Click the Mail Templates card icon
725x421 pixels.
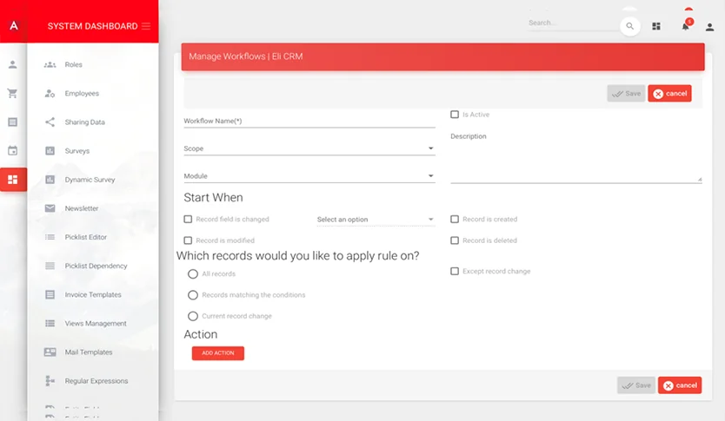50,352
